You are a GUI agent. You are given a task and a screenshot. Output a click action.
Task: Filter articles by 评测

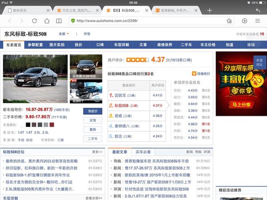pos(207,152)
